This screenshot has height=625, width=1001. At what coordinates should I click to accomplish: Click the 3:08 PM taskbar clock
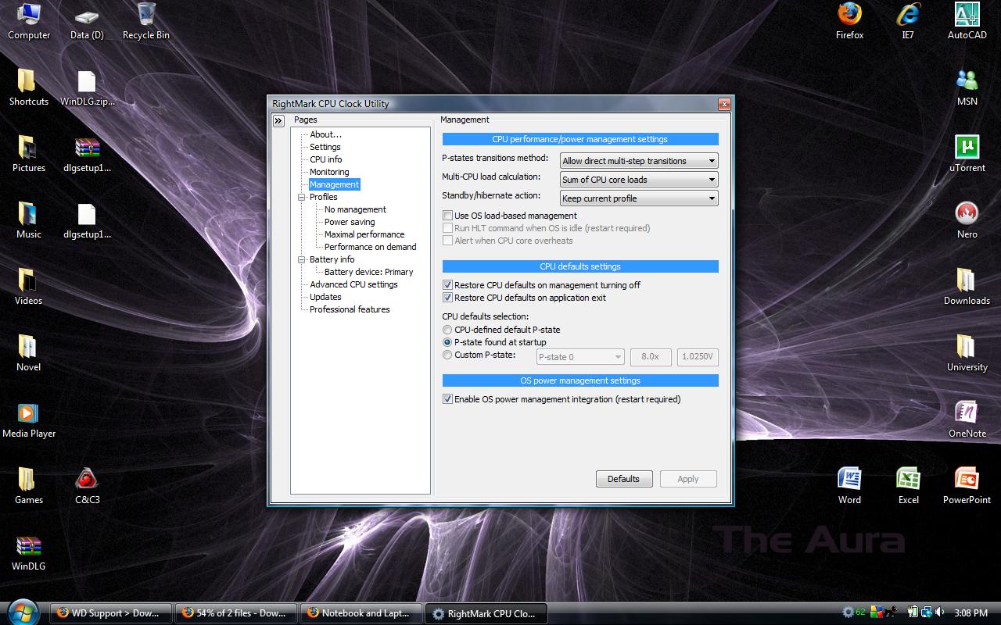[971, 613]
